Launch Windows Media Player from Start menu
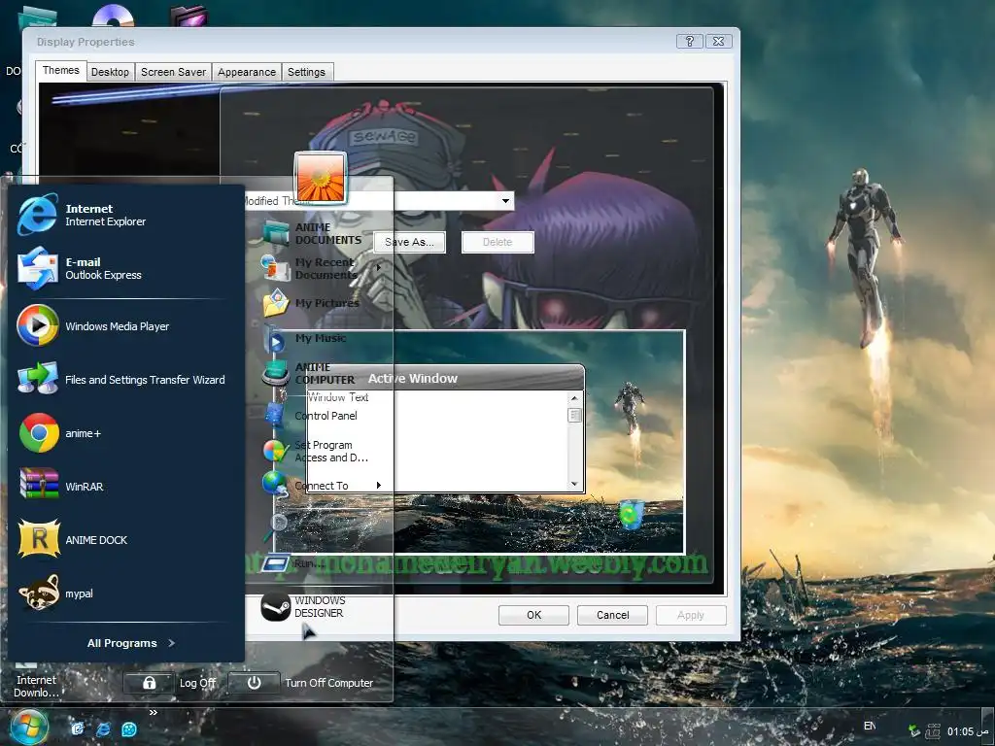The height and width of the screenshot is (746, 995). [x=38, y=325]
